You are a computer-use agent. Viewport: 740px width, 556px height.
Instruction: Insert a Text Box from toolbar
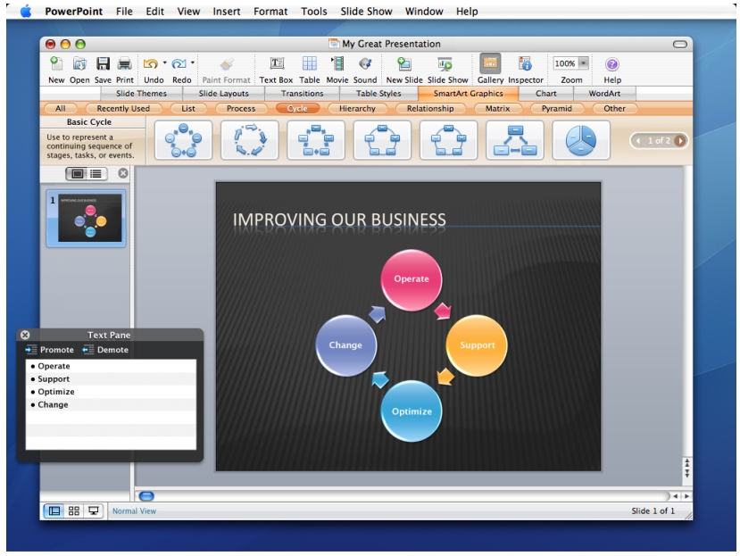(x=276, y=64)
